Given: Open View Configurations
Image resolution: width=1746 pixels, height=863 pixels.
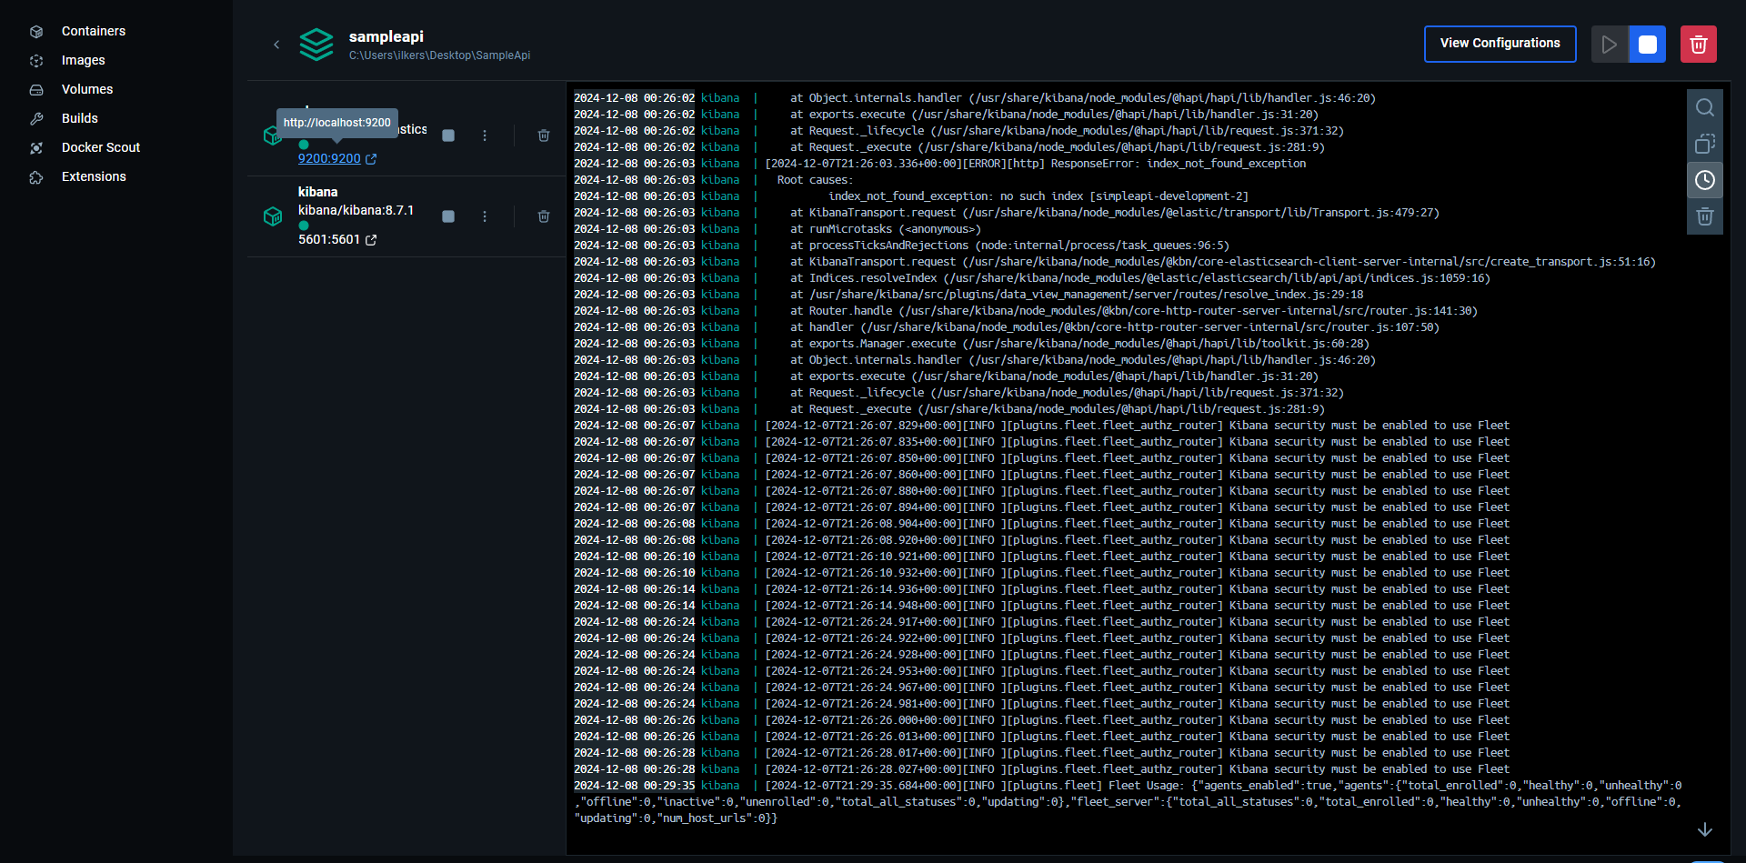Looking at the screenshot, I should (1500, 44).
